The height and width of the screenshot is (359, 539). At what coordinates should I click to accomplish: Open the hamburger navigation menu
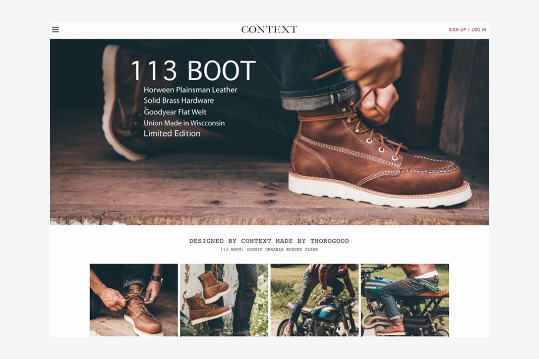pos(56,30)
